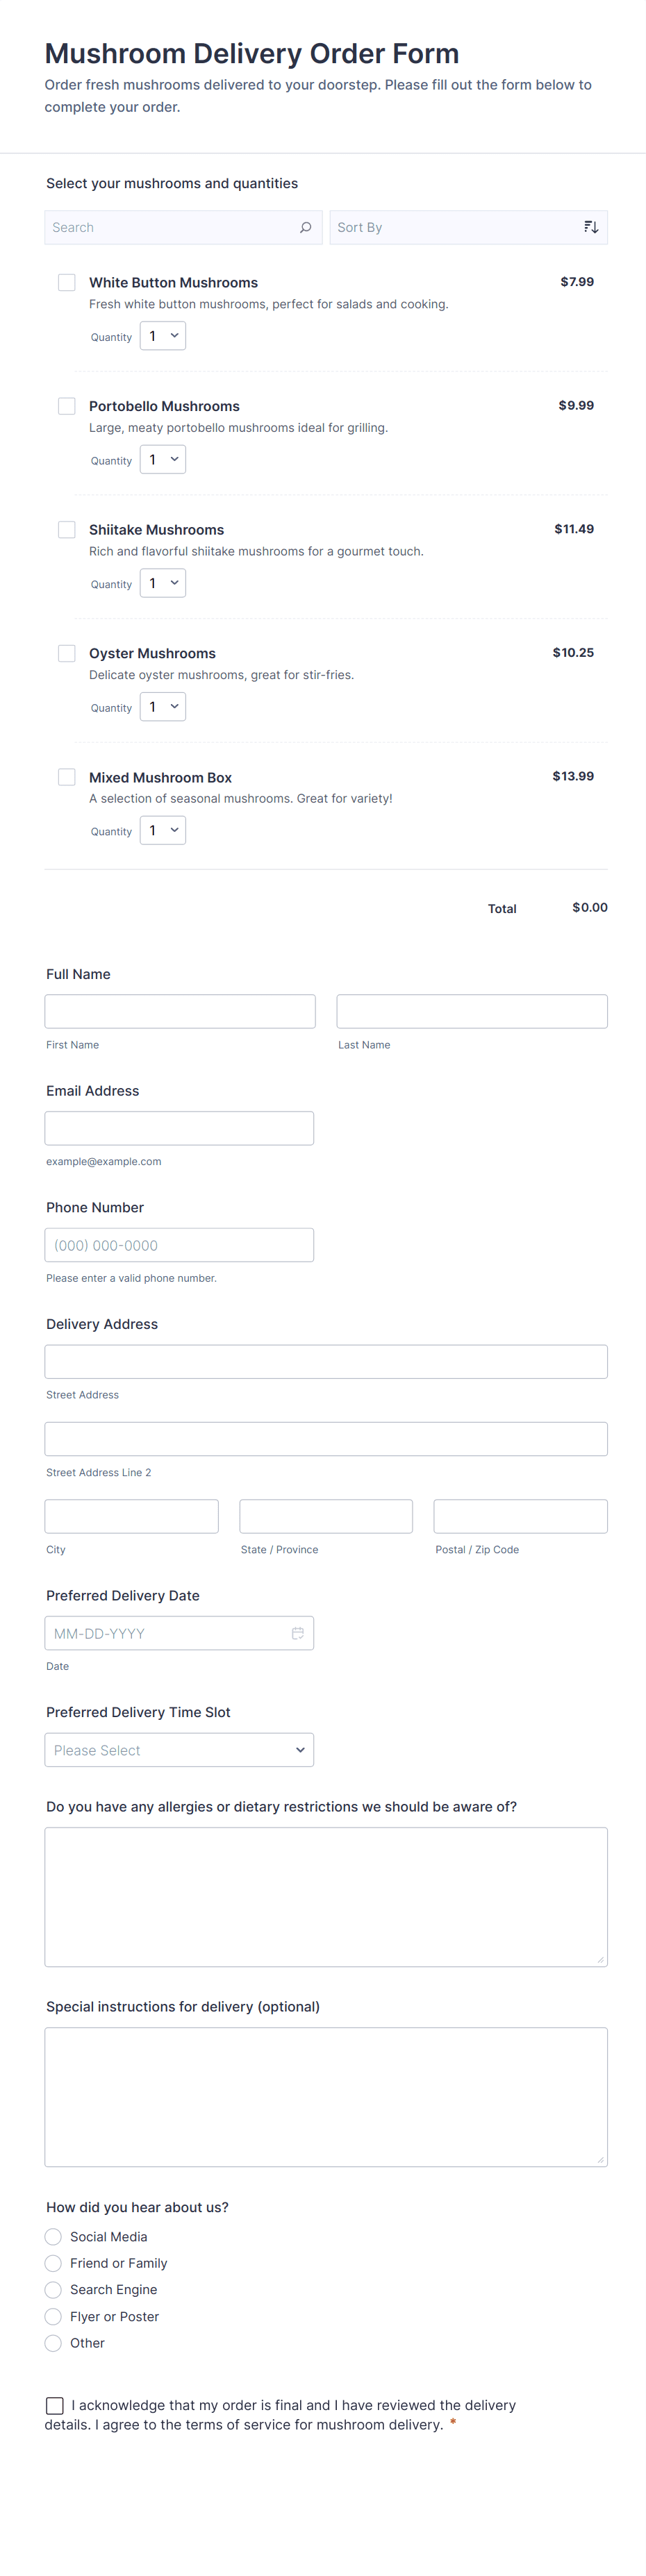The width and height of the screenshot is (646, 2576).
Task: Open the calendar date picker icon
Action: click(297, 1633)
